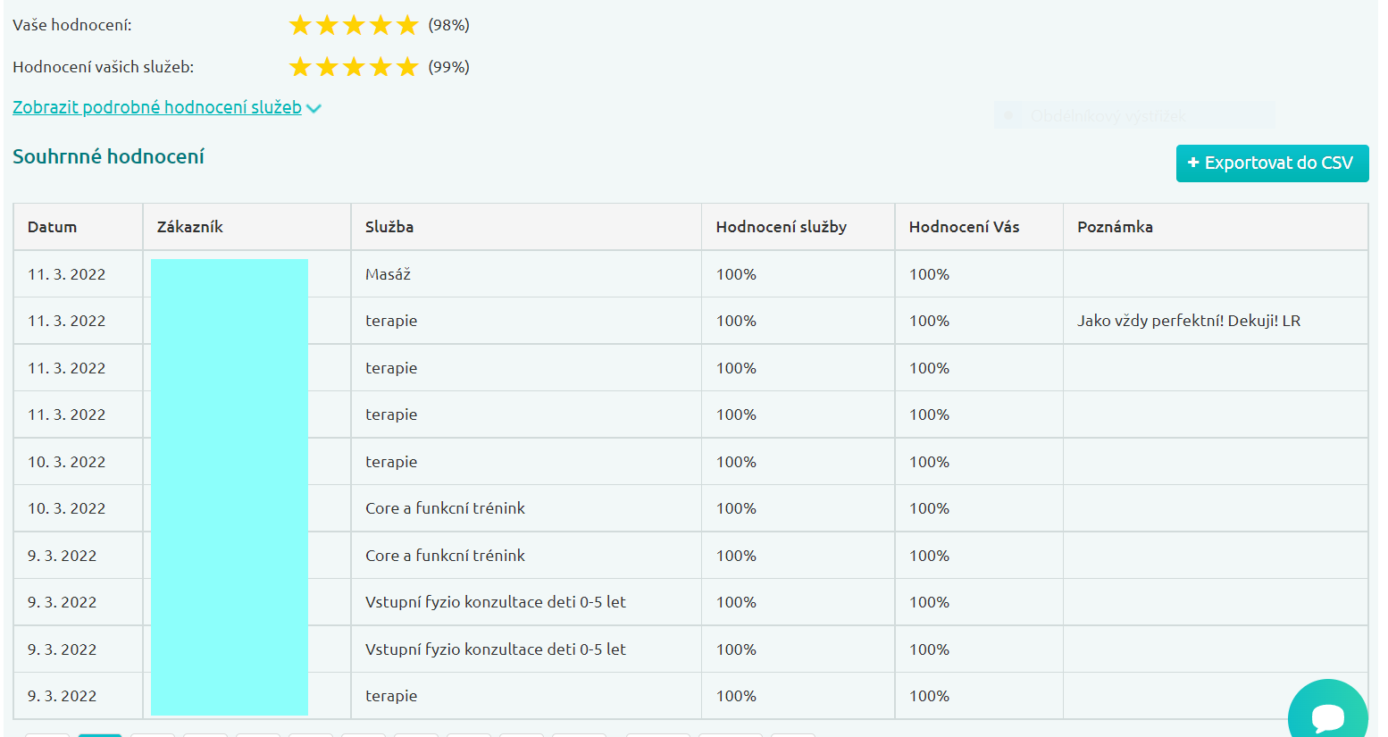Expand chevron beside Zobrazit podrobné hodnocení služeb
1388x737 pixels.
[x=314, y=108]
